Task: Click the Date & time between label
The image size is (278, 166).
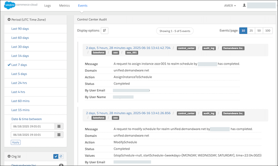Action: (x=27, y=119)
